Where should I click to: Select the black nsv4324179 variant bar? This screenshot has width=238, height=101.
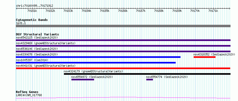tap(147, 74)
